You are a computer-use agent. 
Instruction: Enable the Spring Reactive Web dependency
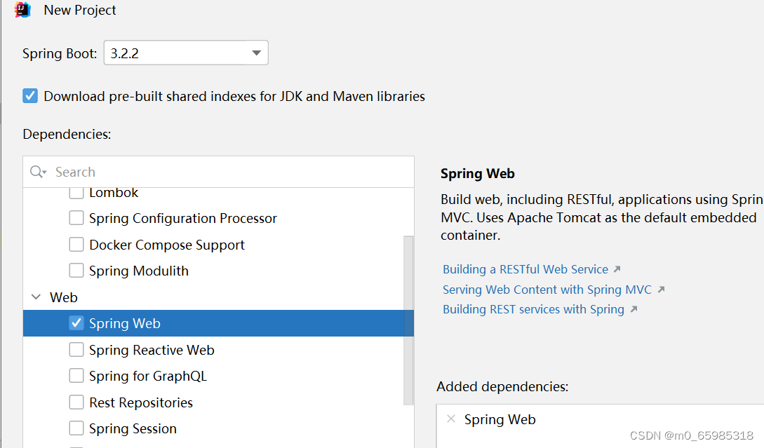76,350
